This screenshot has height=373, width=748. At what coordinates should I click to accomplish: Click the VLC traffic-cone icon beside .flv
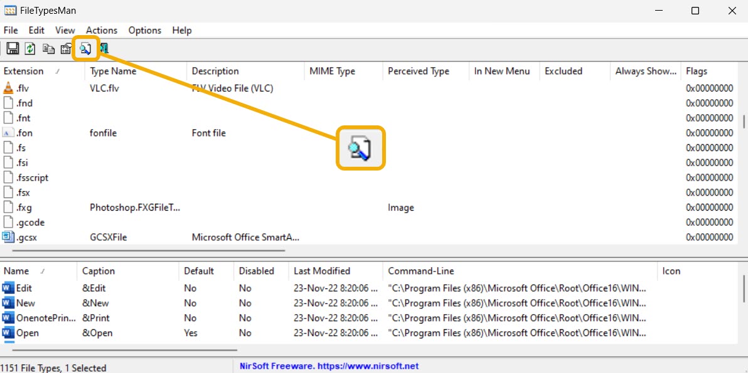[8, 88]
